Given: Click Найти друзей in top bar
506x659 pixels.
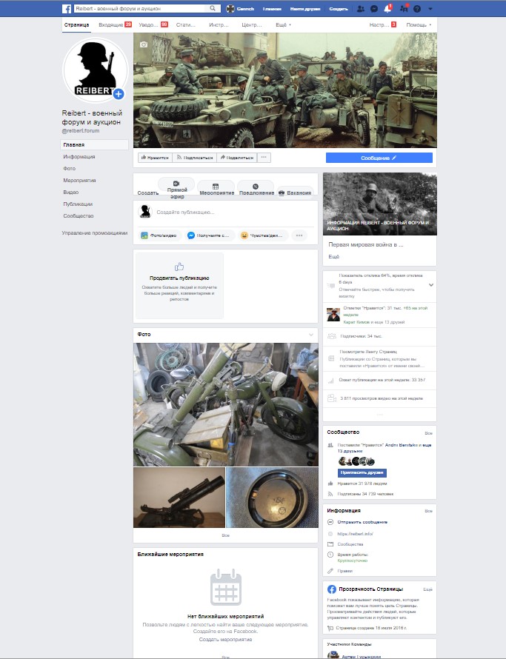Looking at the screenshot, I should point(305,8).
